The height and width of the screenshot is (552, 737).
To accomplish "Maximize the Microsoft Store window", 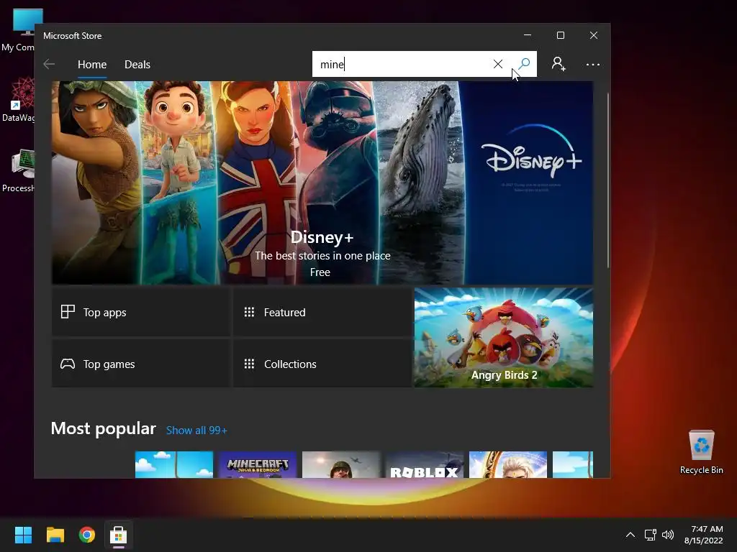I will click(x=560, y=35).
